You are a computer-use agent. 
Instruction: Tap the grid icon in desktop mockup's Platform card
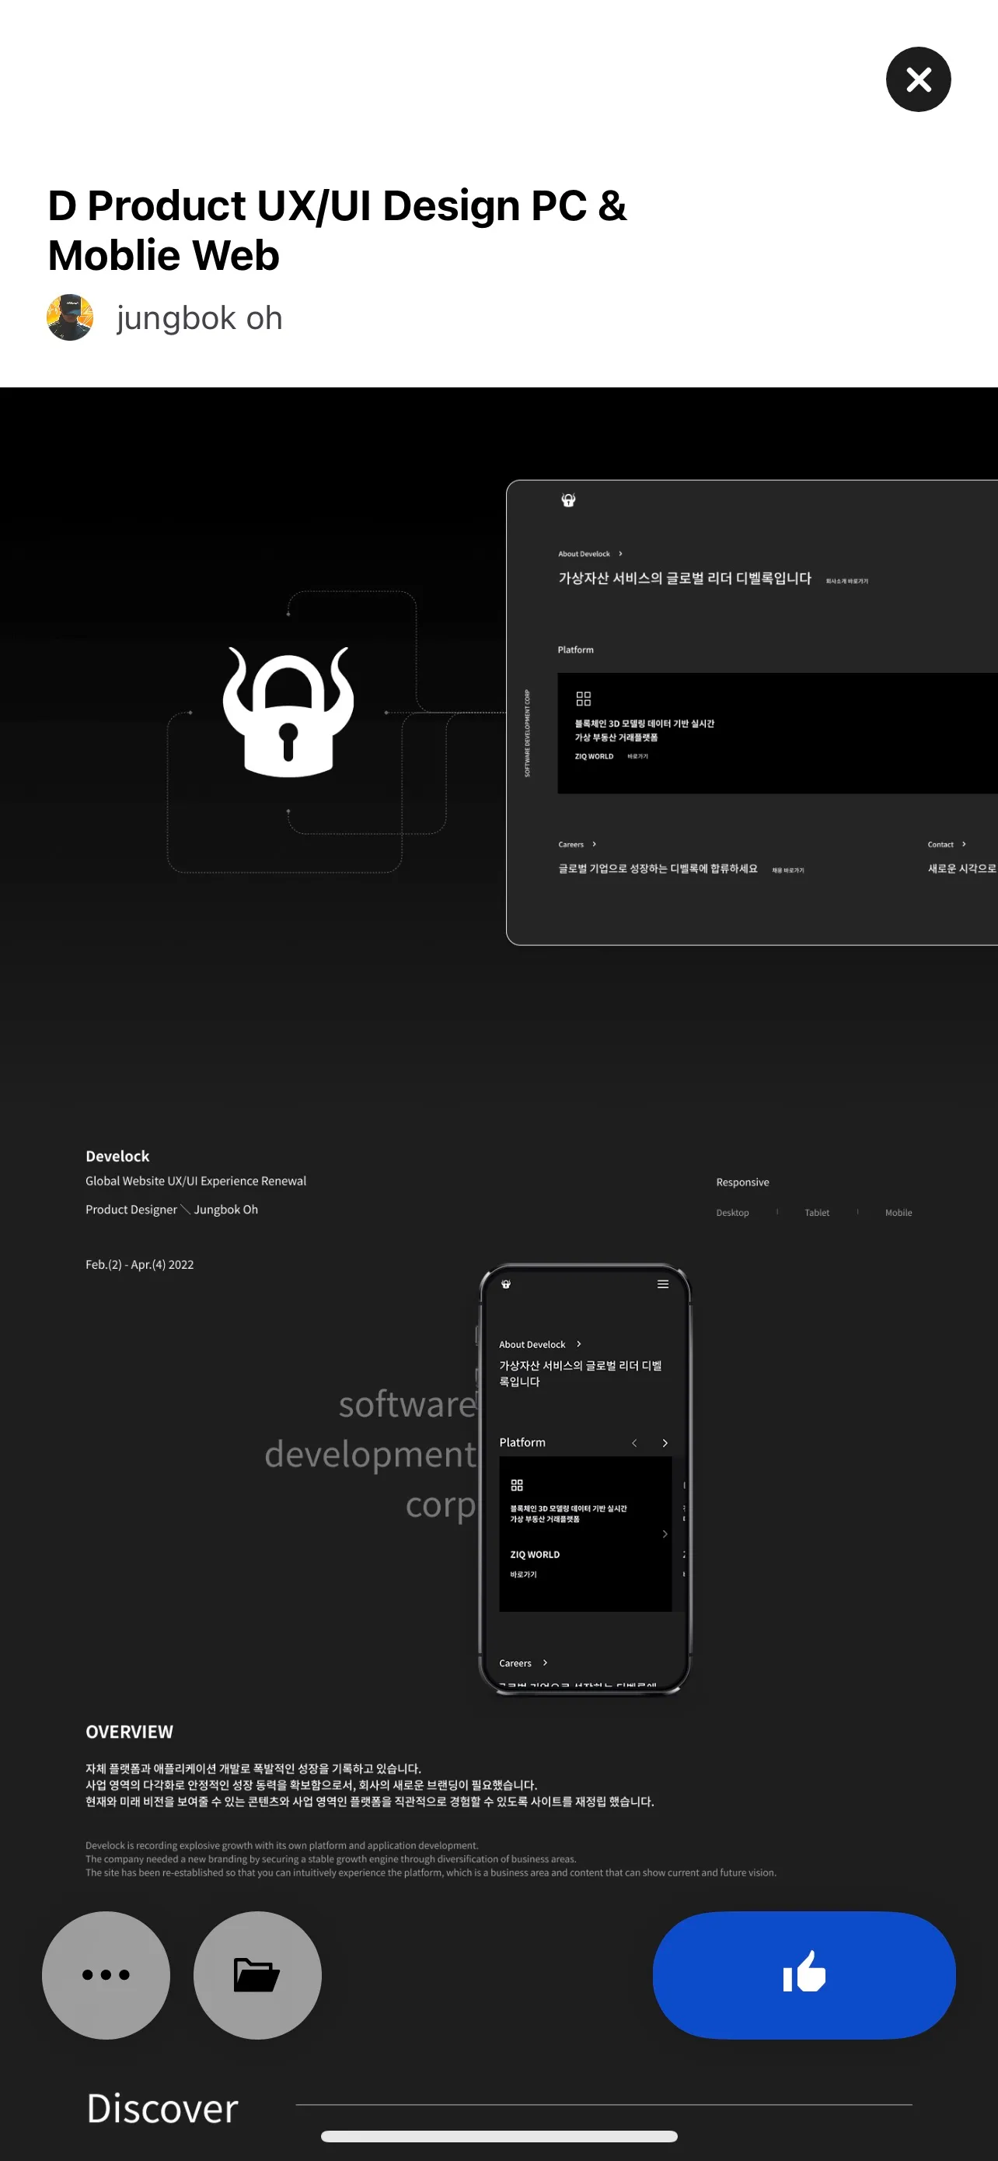click(583, 699)
